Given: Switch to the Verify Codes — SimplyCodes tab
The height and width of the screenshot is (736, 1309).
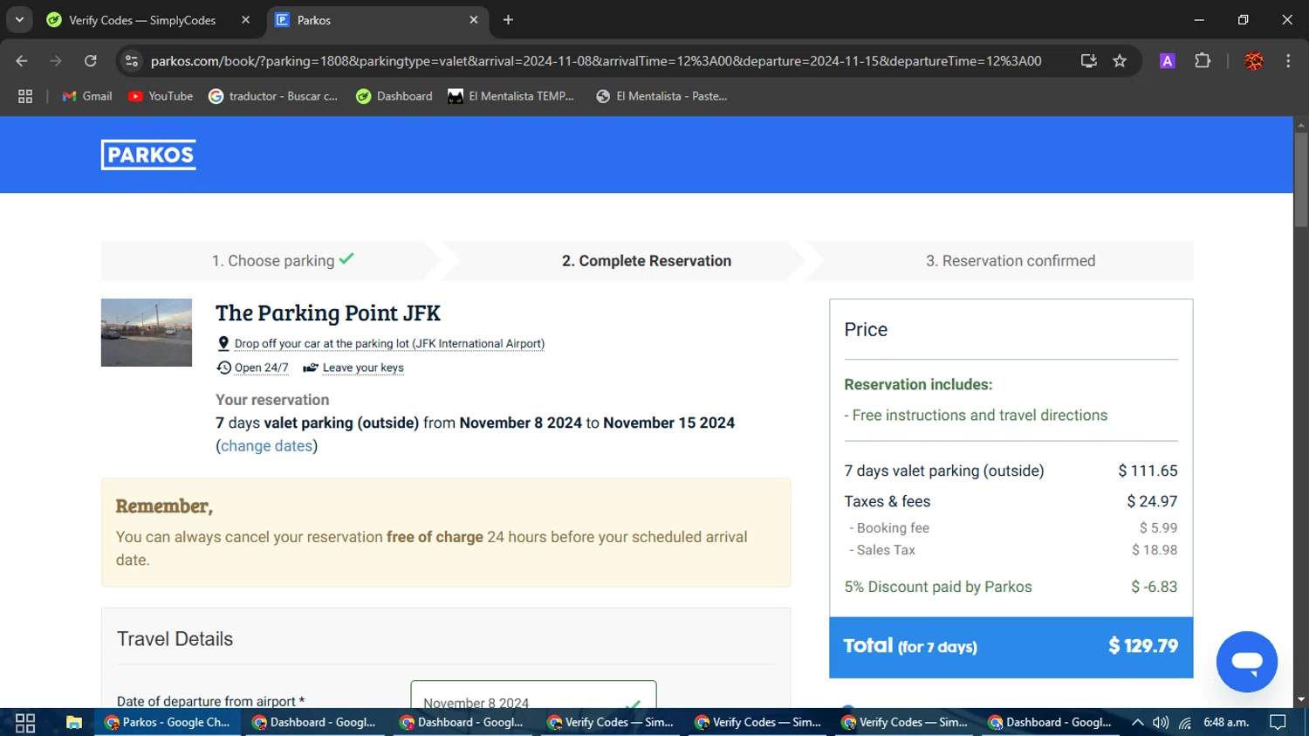Looking at the screenshot, I should pyautogui.click(x=141, y=20).
